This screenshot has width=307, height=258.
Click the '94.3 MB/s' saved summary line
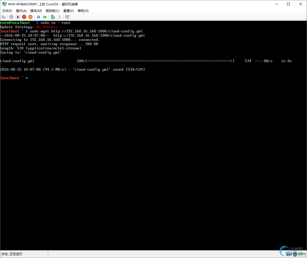pyautogui.click(x=72, y=69)
